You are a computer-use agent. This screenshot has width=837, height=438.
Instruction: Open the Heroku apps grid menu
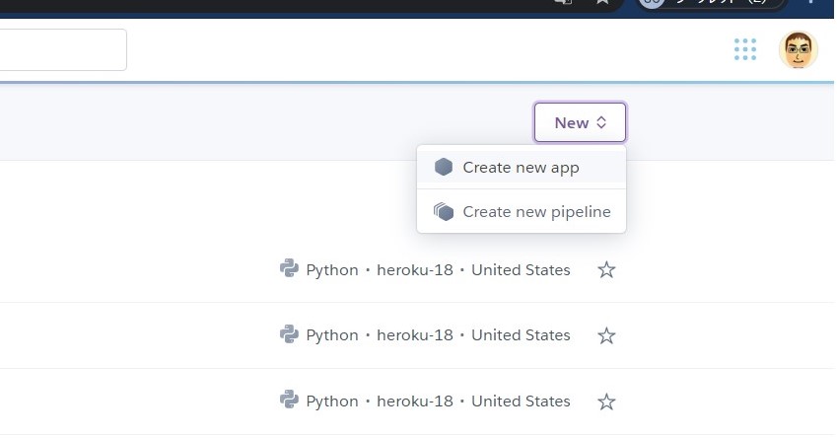coord(745,49)
